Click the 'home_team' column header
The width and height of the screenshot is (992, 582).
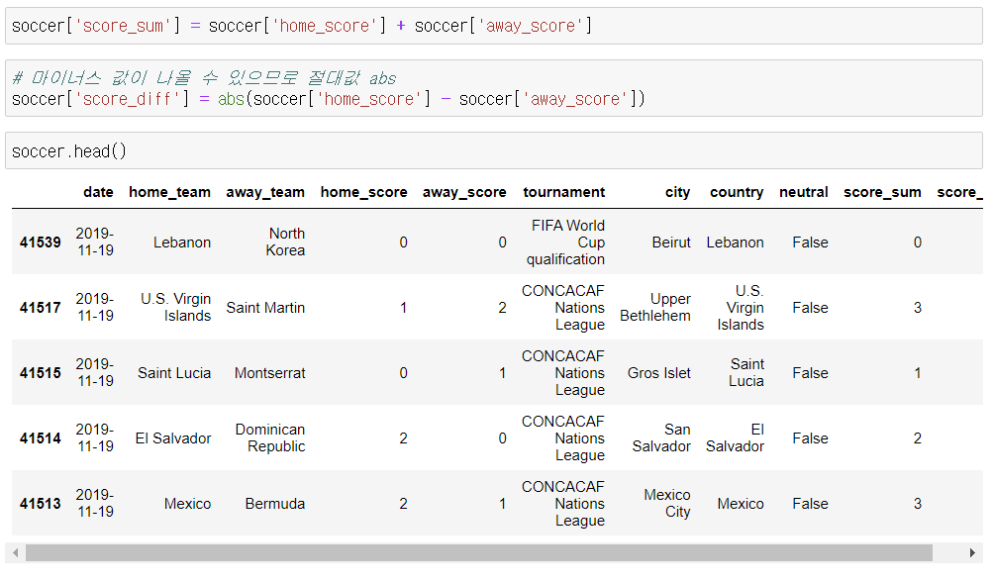pyautogui.click(x=169, y=192)
